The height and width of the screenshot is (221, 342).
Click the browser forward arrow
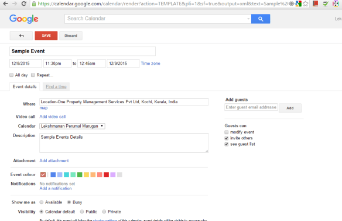[x=15, y=3]
